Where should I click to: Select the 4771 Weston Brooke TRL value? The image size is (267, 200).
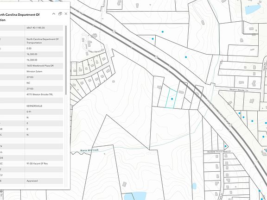(40, 94)
